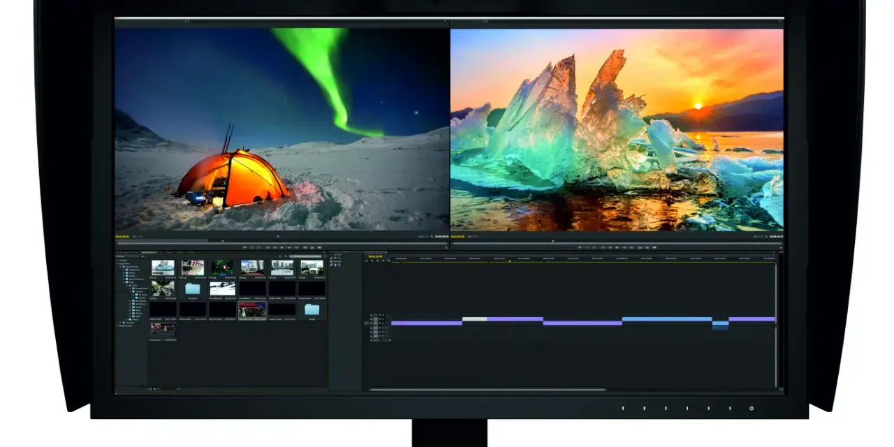Viewport: 894px width, 447px height.
Task: Click Mark Out in the Program monitor
Action: 594,247
